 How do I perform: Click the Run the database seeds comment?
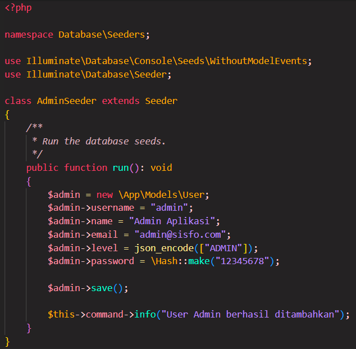(x=104, y=141)
